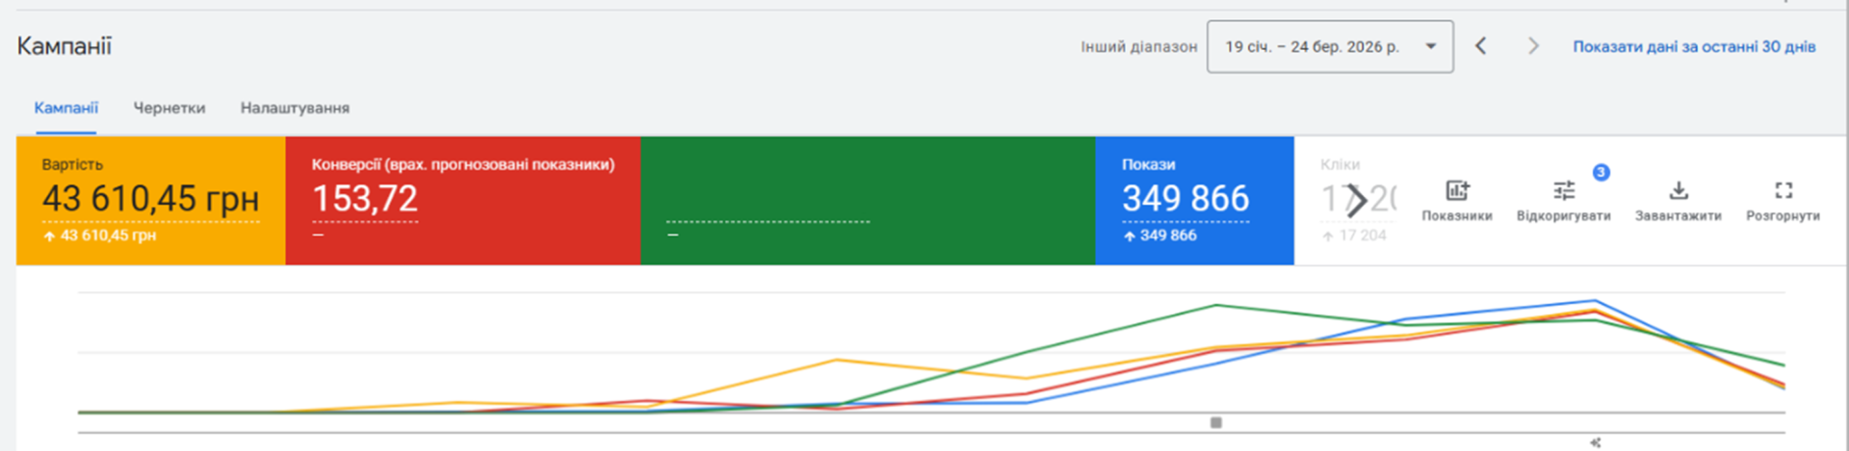1849x451 pixels.
Task: Go to next date range arrow
Action: pos(1533,46)
